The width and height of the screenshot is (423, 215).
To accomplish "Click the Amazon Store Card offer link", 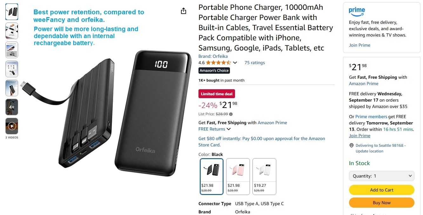I will point(262,142).
